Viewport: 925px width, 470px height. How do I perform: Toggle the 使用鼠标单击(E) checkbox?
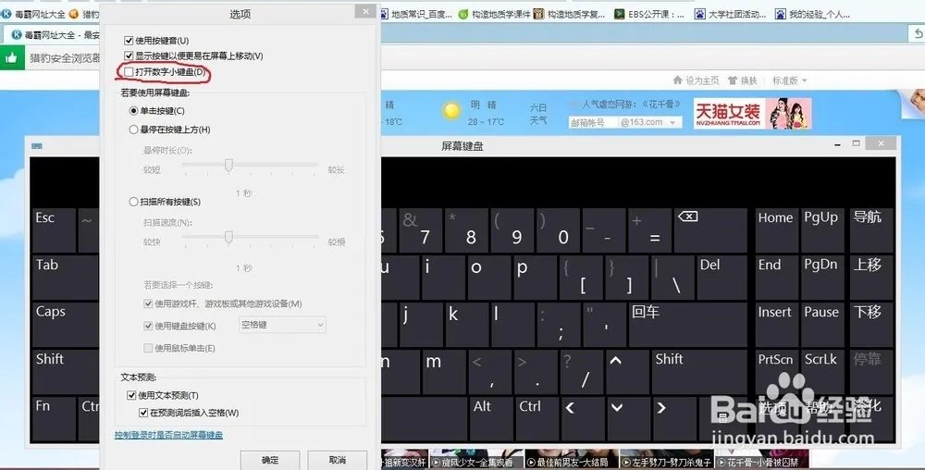(148, 349)
